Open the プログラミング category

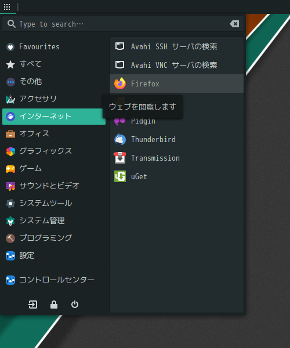click(x=54, y=238)
